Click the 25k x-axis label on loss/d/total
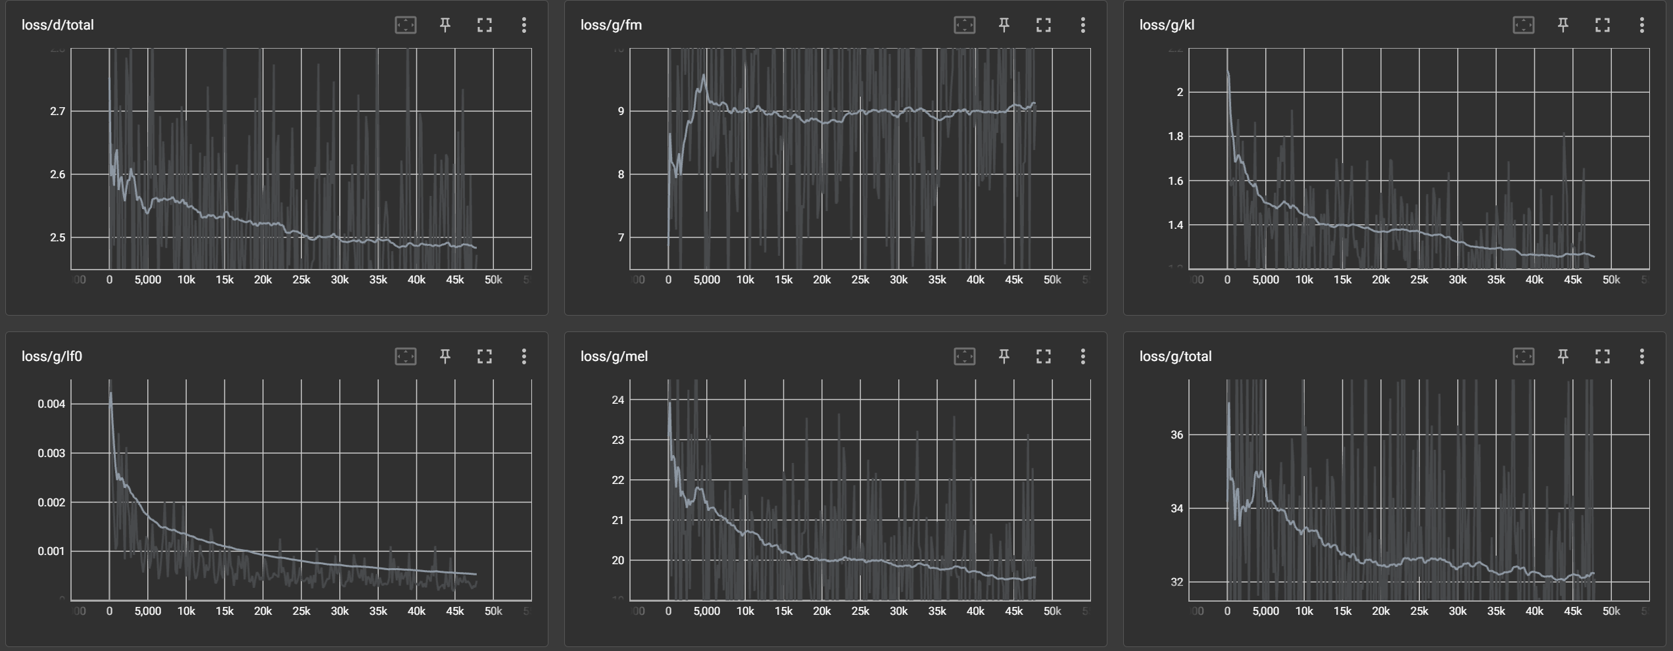Screen dimensions: 1673x651 (301, 279)
